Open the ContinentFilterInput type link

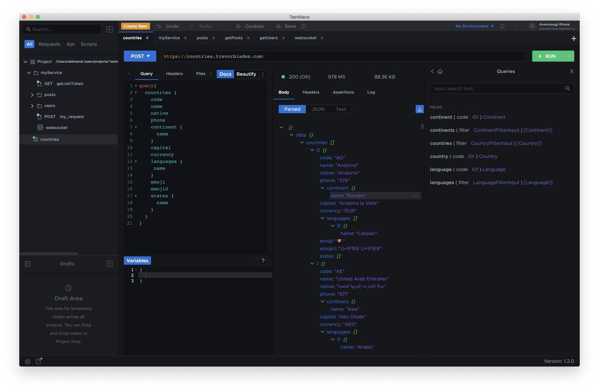(x=497, y=130)
